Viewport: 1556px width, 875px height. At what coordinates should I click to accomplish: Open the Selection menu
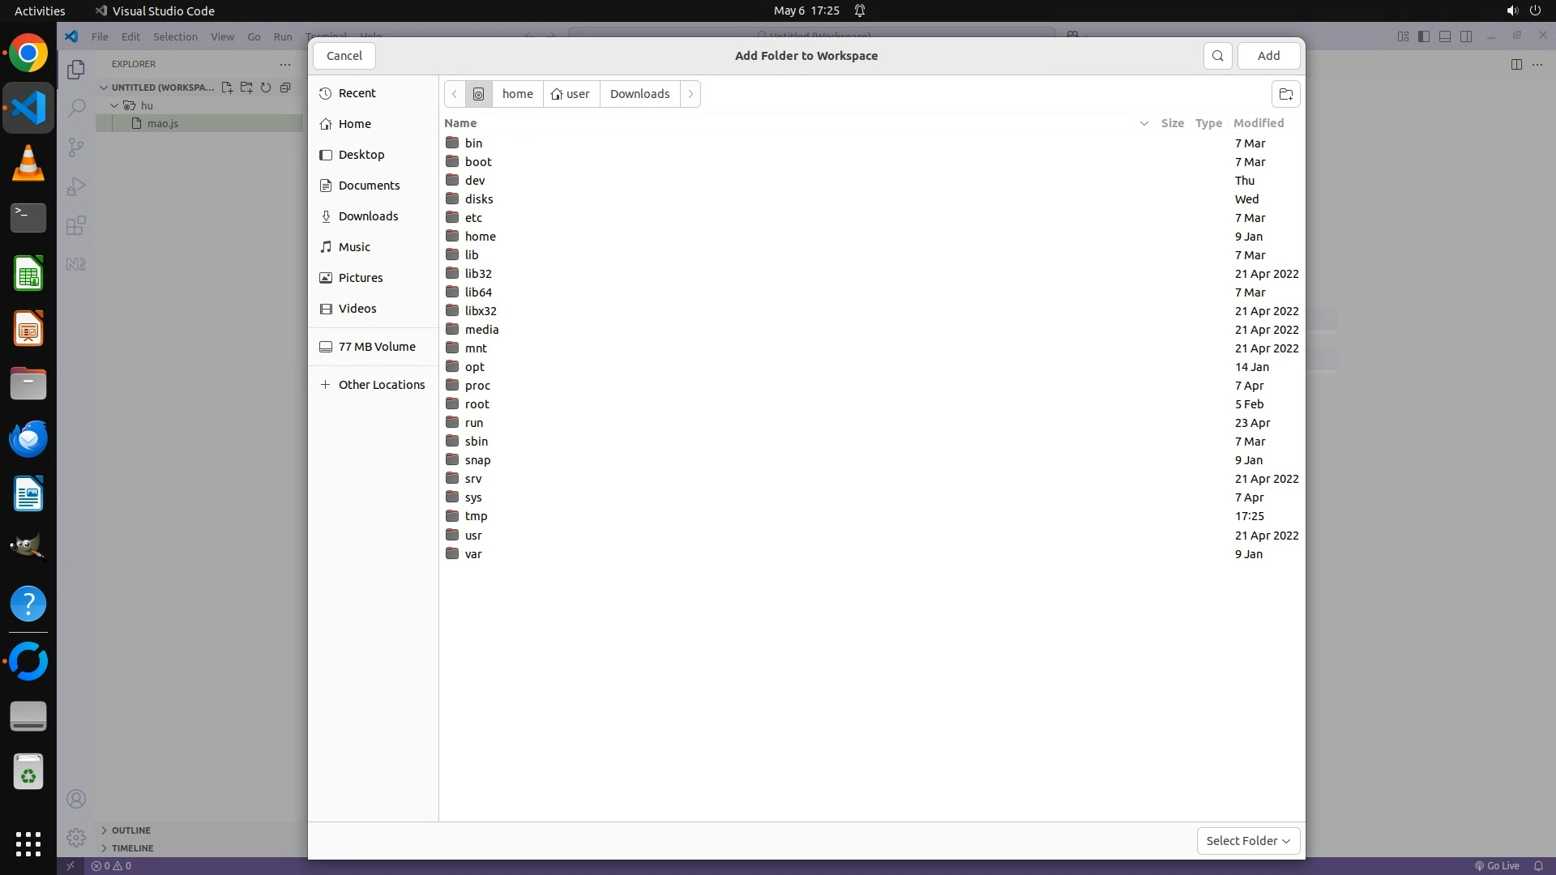click(x=175, y=36)
